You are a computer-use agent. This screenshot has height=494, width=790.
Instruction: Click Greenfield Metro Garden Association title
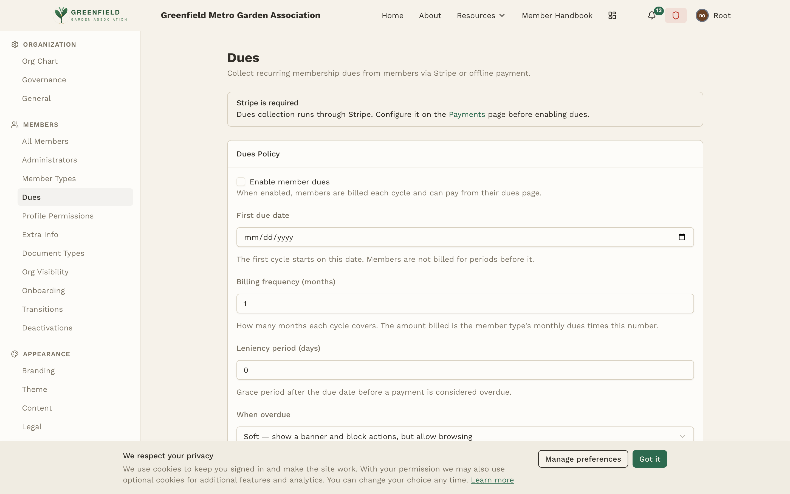[241, 15]
